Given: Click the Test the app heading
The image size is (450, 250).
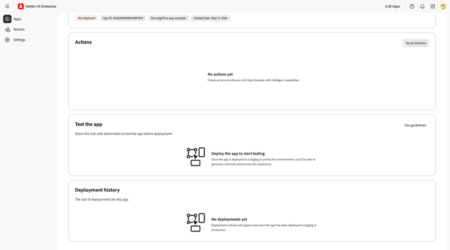Looking at the screenshot, I should click(x=89, y=124).
